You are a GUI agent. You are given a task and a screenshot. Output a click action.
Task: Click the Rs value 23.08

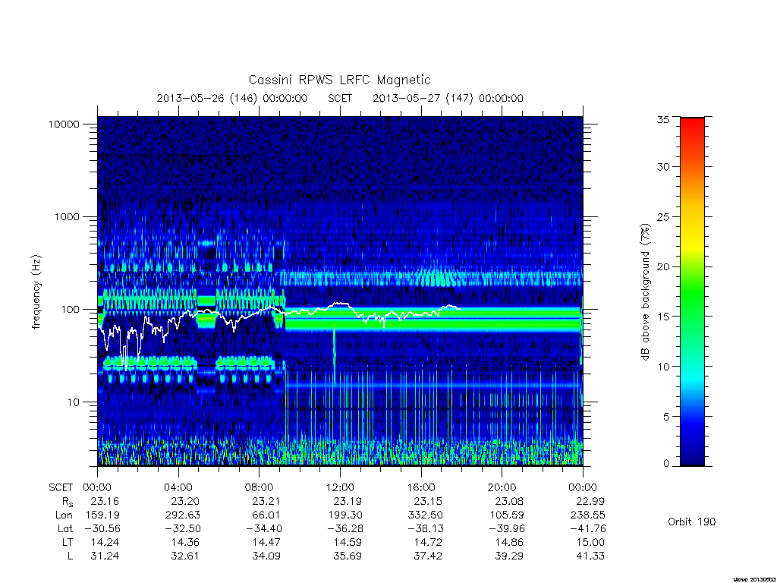pos(509,501)
